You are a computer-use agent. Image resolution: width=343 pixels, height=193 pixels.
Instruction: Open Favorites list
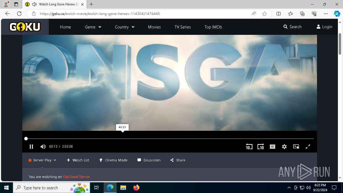click(290, 14)
